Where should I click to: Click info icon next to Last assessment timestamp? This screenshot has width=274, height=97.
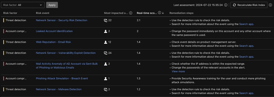click(x=226, y=5)
